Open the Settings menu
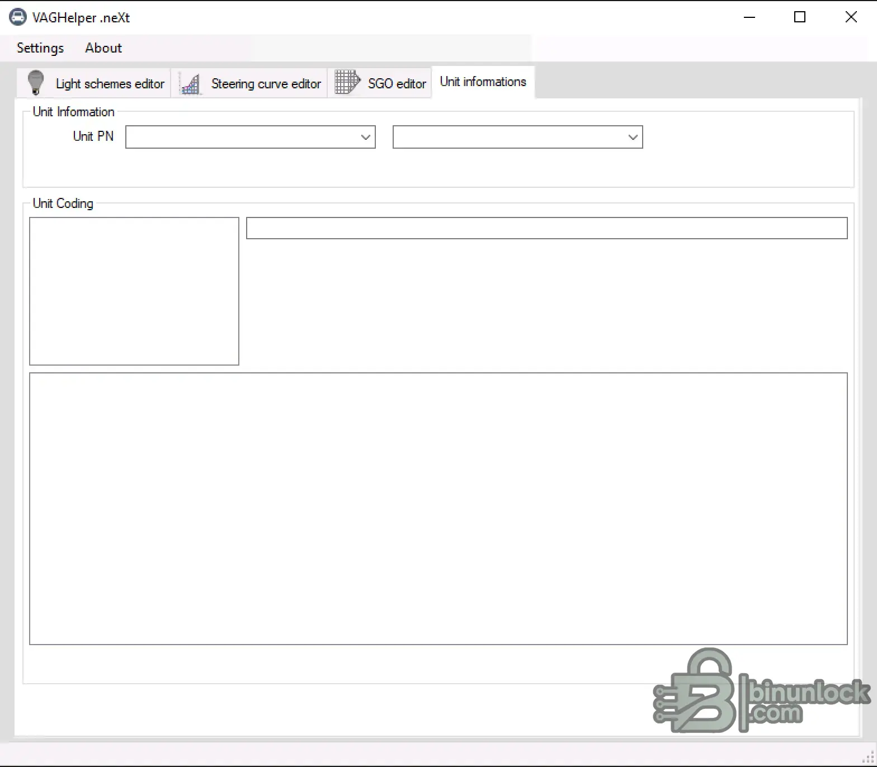 point(40,48)
